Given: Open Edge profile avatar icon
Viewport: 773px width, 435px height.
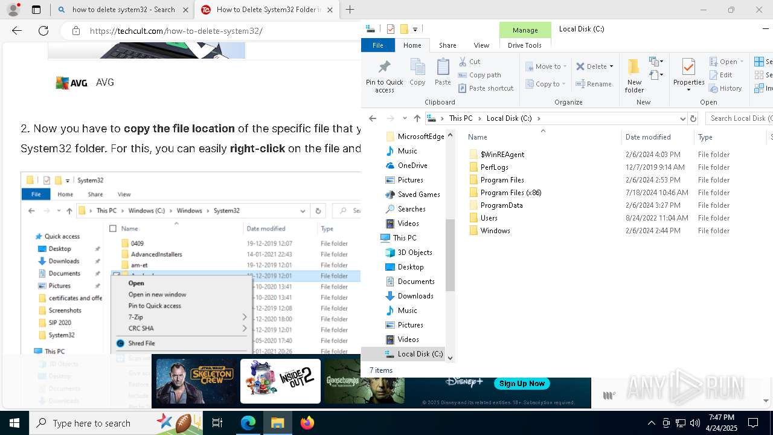Looking at the screenshot, I should [13, 10].
